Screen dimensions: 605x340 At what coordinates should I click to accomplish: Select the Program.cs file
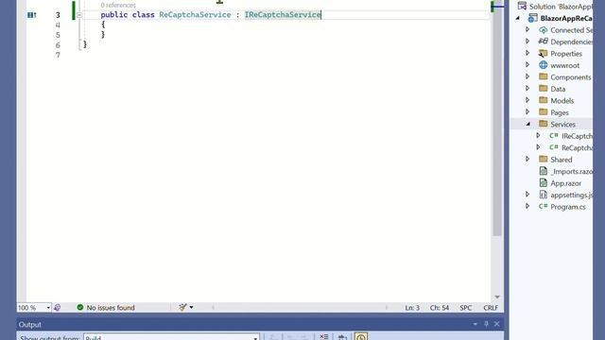point(568,207)
